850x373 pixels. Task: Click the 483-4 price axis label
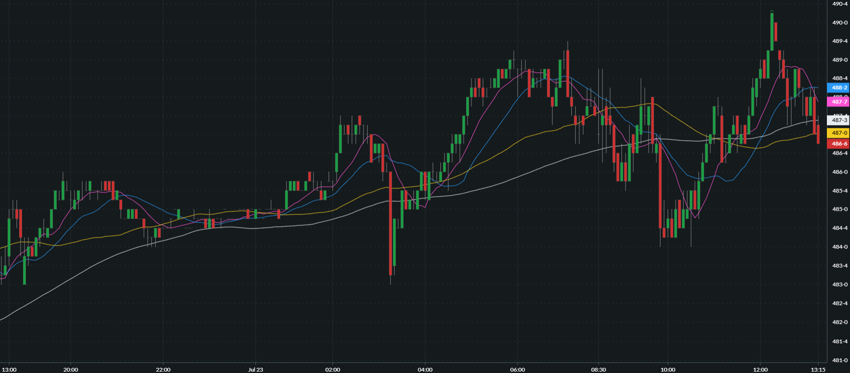pos(840,266)
